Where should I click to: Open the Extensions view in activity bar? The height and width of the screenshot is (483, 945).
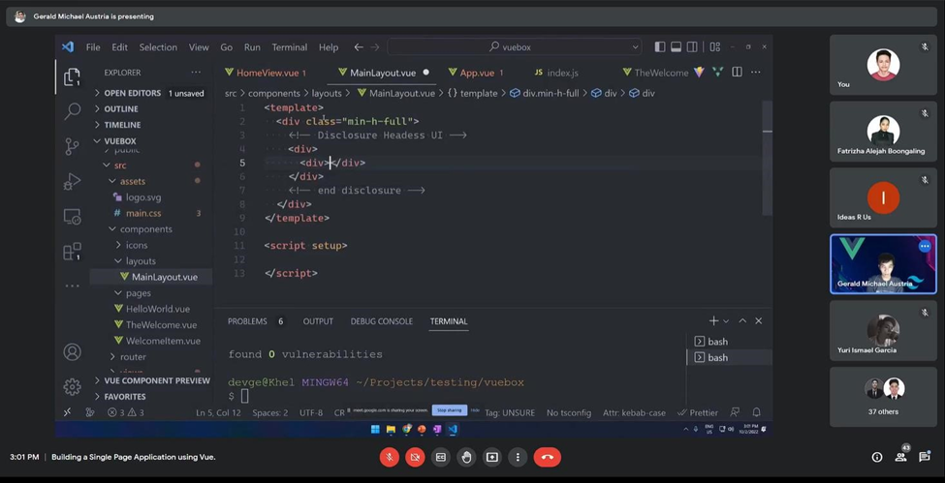72,251
